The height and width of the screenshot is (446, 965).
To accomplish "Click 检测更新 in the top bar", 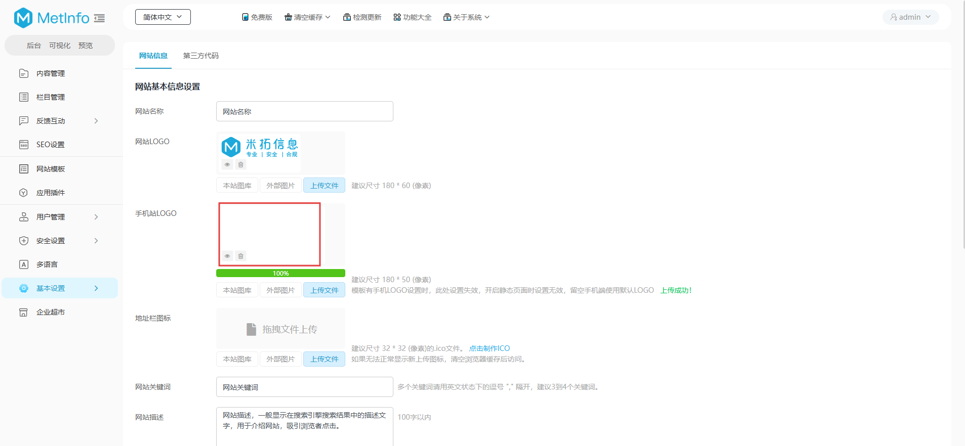I will coord(362,17).
